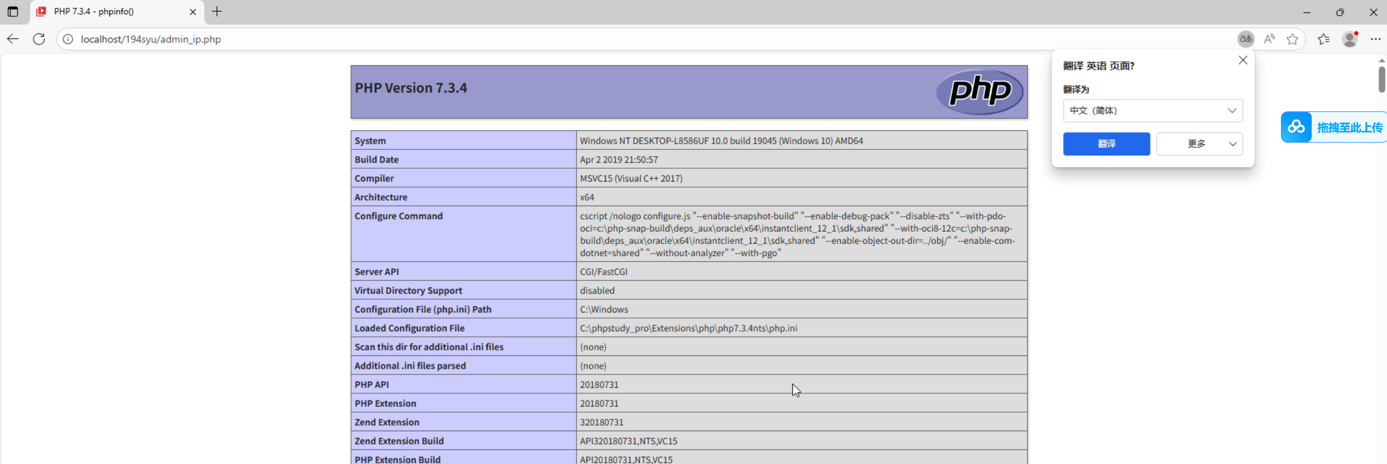Open a new browser tab
The height and width of the screenshot is (464, 1387).
coord(217,12)
